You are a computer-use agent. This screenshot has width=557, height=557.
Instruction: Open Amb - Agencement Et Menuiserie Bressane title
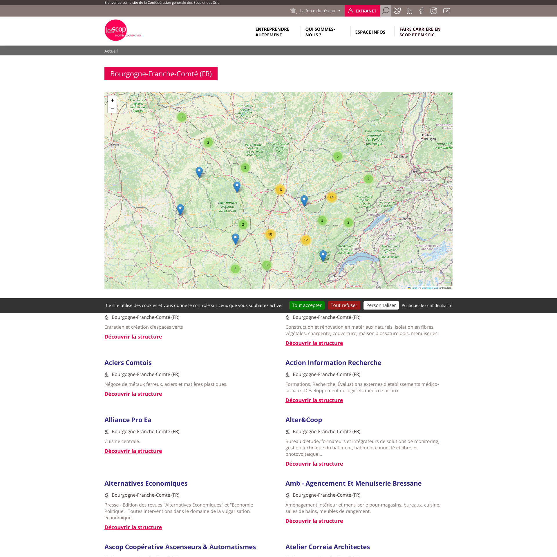[x=353, y=483]
